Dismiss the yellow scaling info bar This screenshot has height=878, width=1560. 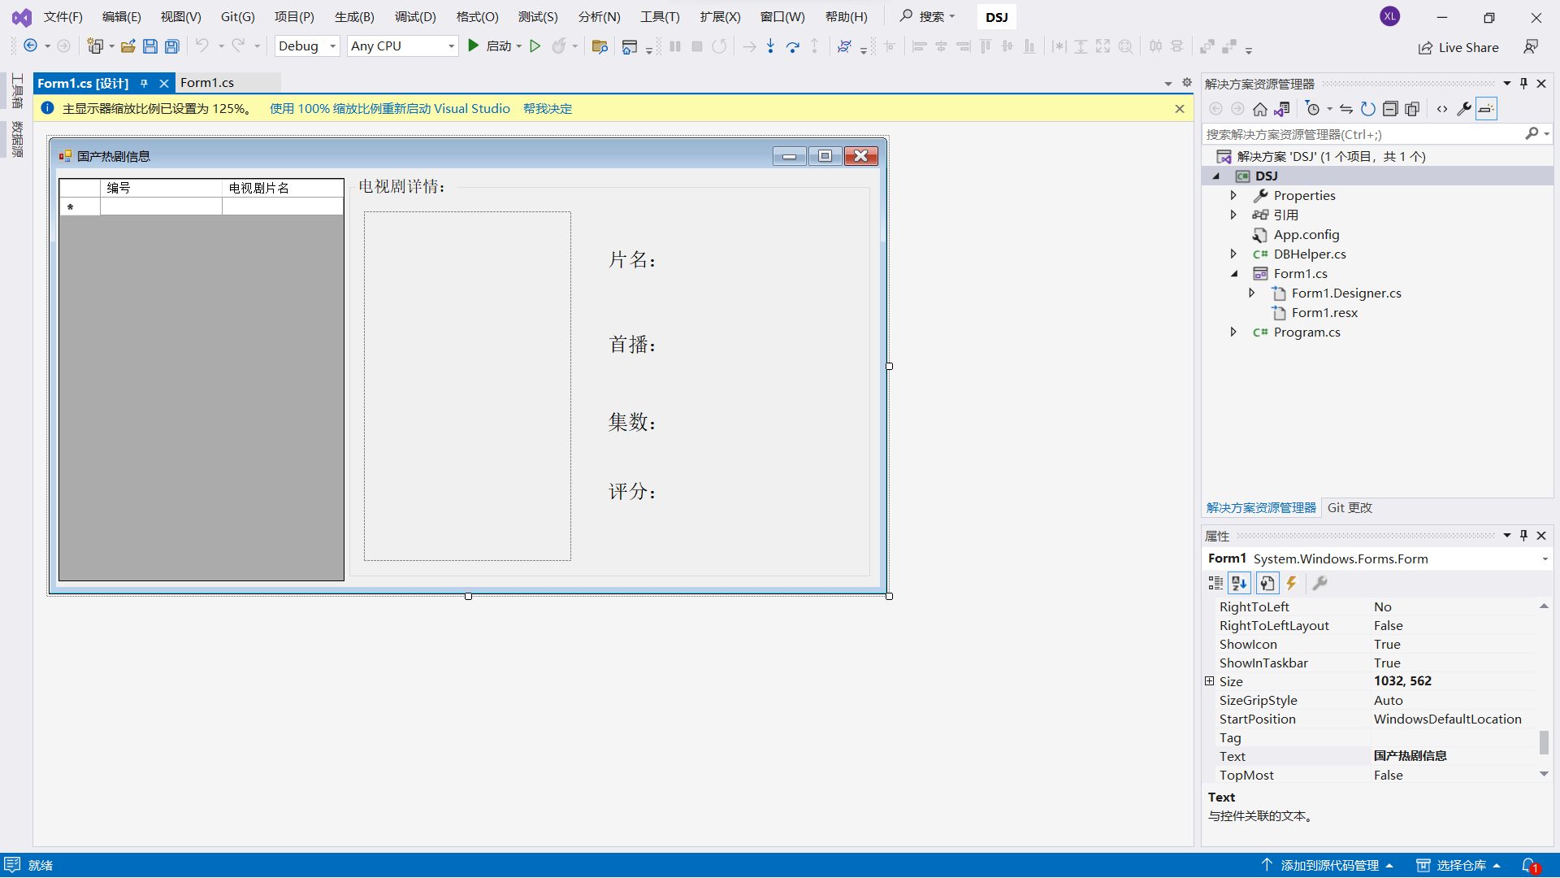pyautogui.click(x=1180, y=109)
